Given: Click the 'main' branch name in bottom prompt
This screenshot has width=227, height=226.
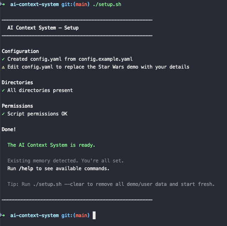Looking at the screenshot, I should tap(81, 215).
